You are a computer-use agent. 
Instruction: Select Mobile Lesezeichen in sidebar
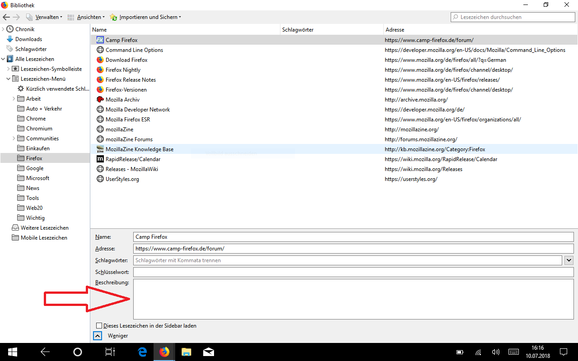tap(44, 238)
